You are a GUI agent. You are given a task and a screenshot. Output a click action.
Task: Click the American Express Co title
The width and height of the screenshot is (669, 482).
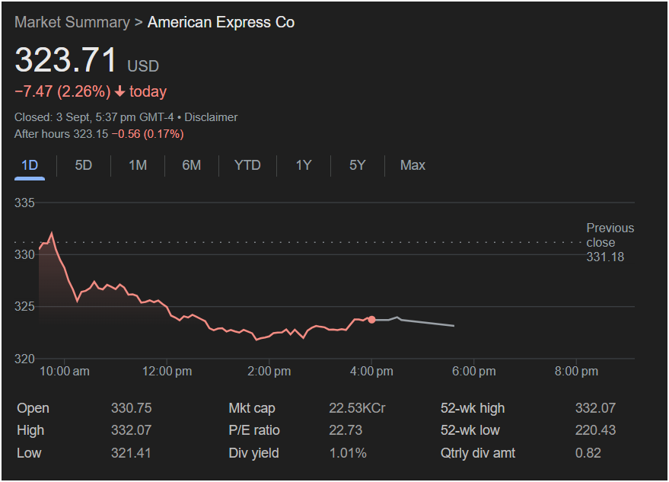point(221,22)
